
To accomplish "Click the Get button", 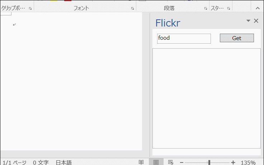I will pos(237,38).
